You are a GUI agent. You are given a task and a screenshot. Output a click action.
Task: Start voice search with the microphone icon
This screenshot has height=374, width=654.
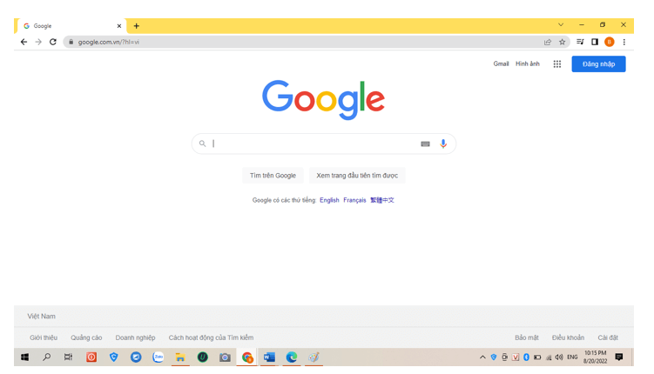coord(443,144)
